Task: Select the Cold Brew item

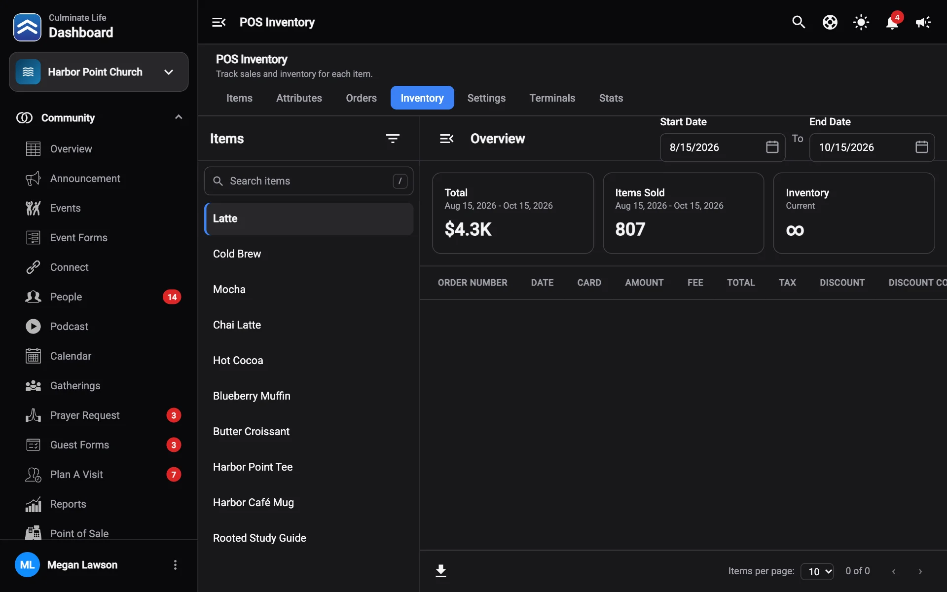Action: coord(309,254)
